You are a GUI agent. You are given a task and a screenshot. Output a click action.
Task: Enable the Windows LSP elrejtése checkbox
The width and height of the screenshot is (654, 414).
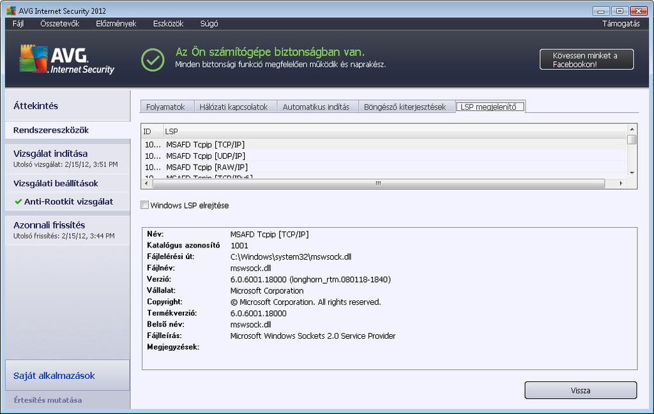click(145, 205)
